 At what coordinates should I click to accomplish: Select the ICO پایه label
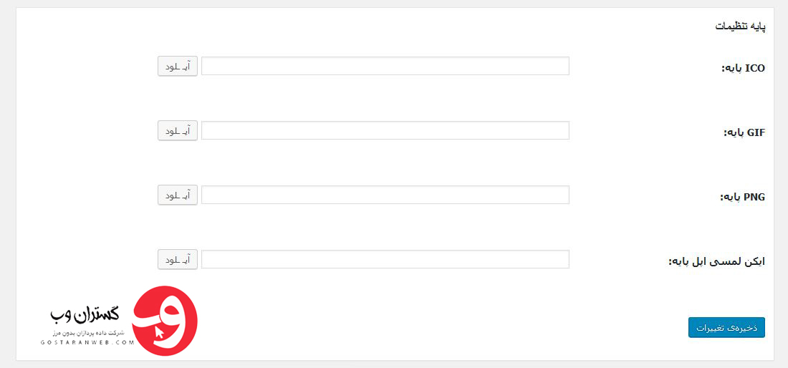744,69
